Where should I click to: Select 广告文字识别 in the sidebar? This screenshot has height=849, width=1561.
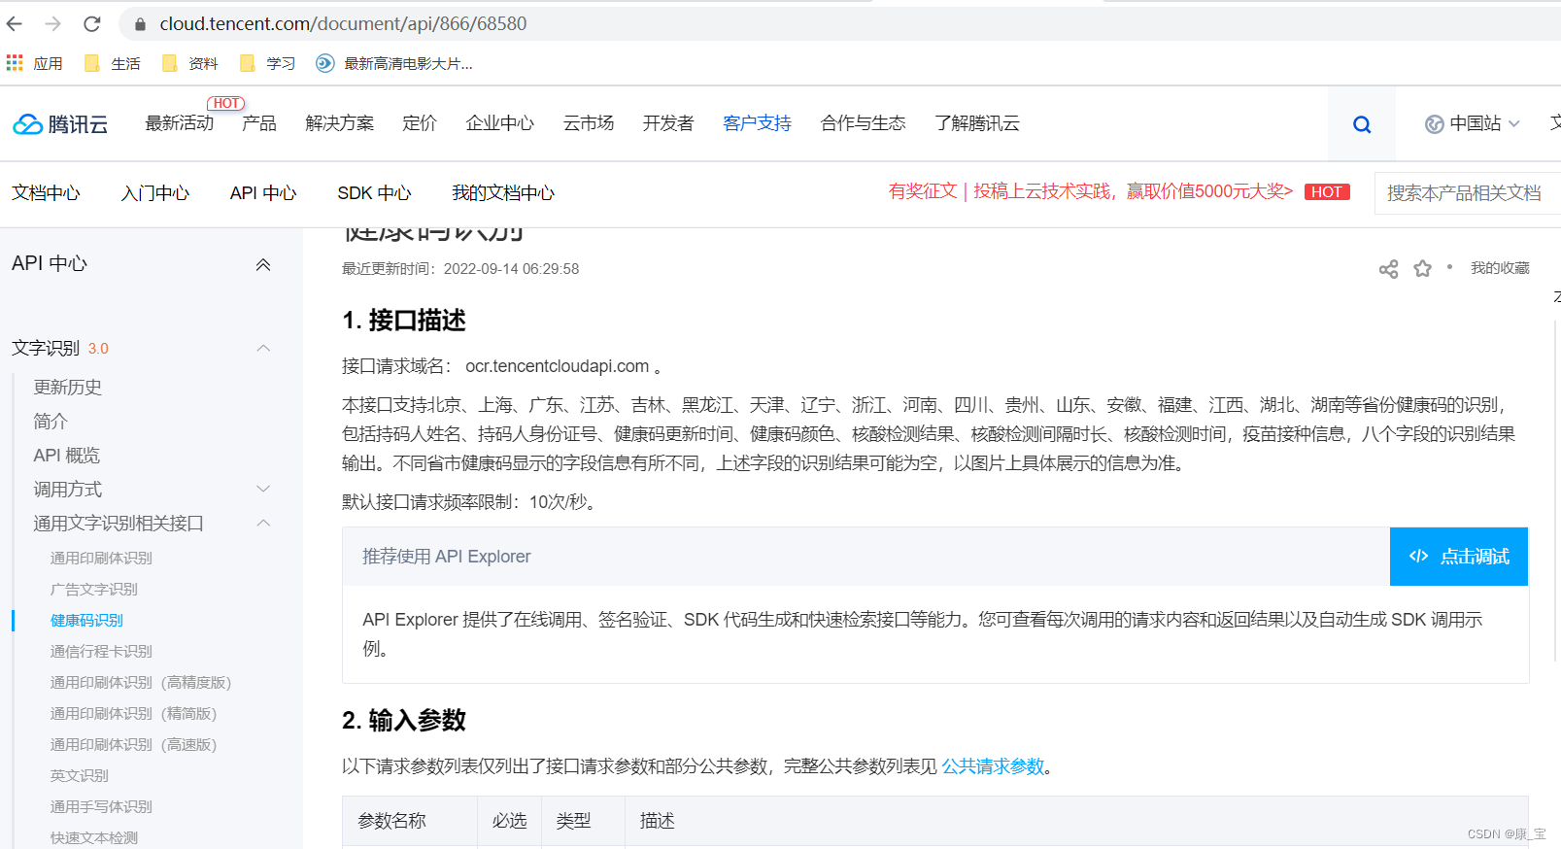94,589
